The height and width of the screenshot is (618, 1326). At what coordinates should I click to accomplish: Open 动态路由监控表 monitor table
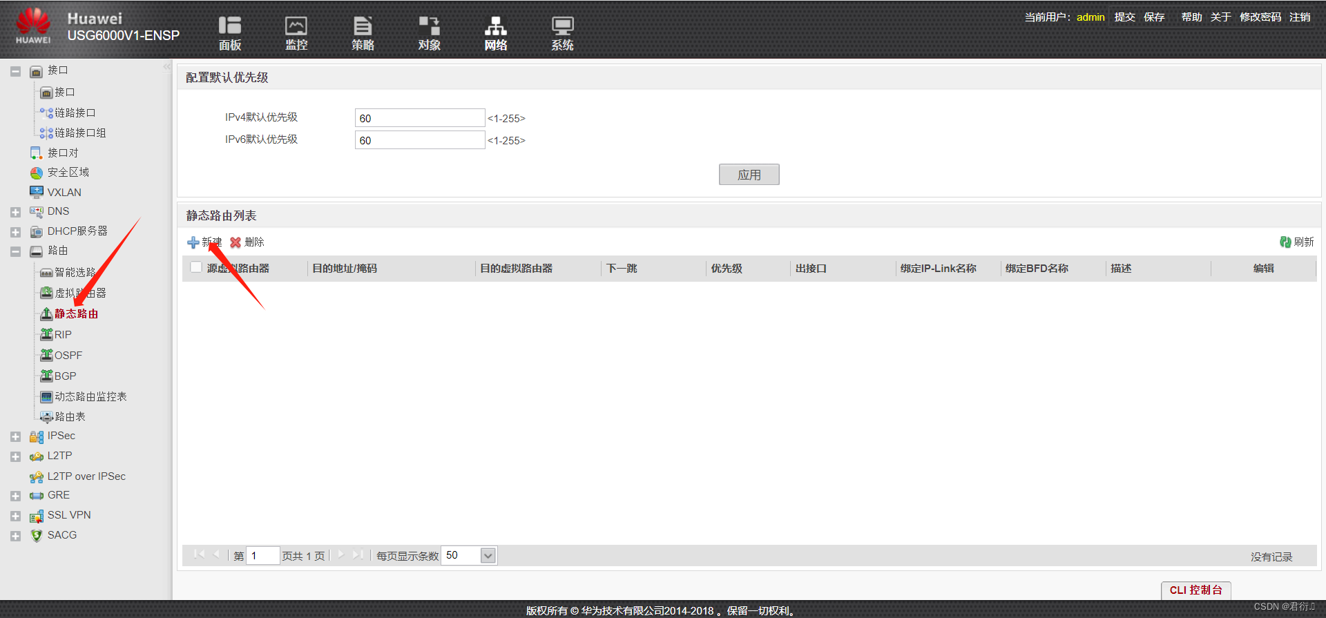point(90,396)
